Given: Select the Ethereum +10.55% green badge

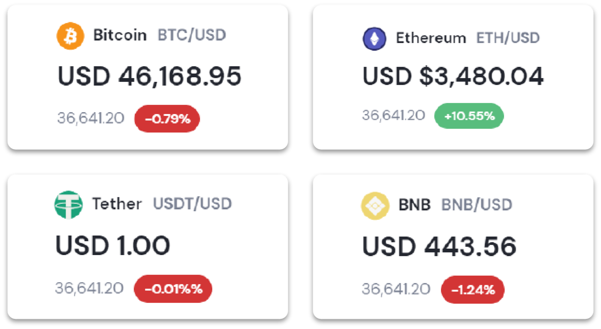Looking at the screenshot, I should click(x=469, y=116).
